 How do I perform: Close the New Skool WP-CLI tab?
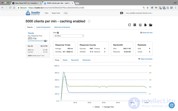[41, 3]
